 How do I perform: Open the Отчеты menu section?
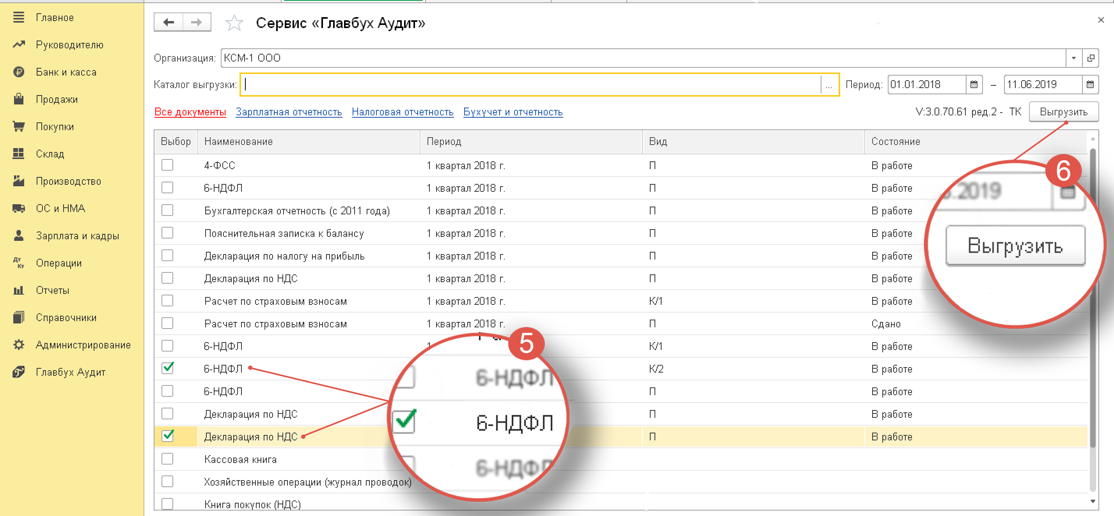click(52, 290)
